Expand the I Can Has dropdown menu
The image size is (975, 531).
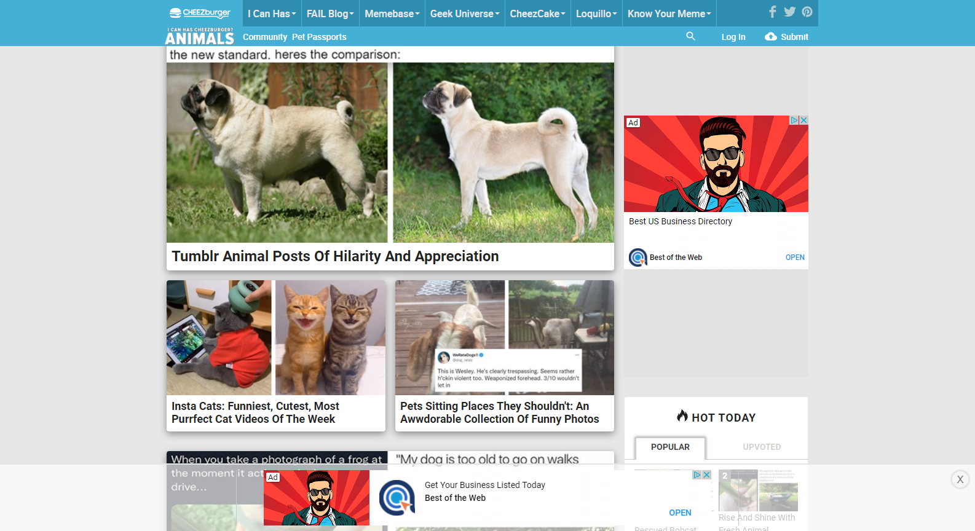pyautogui.click(x=272, y=14)
